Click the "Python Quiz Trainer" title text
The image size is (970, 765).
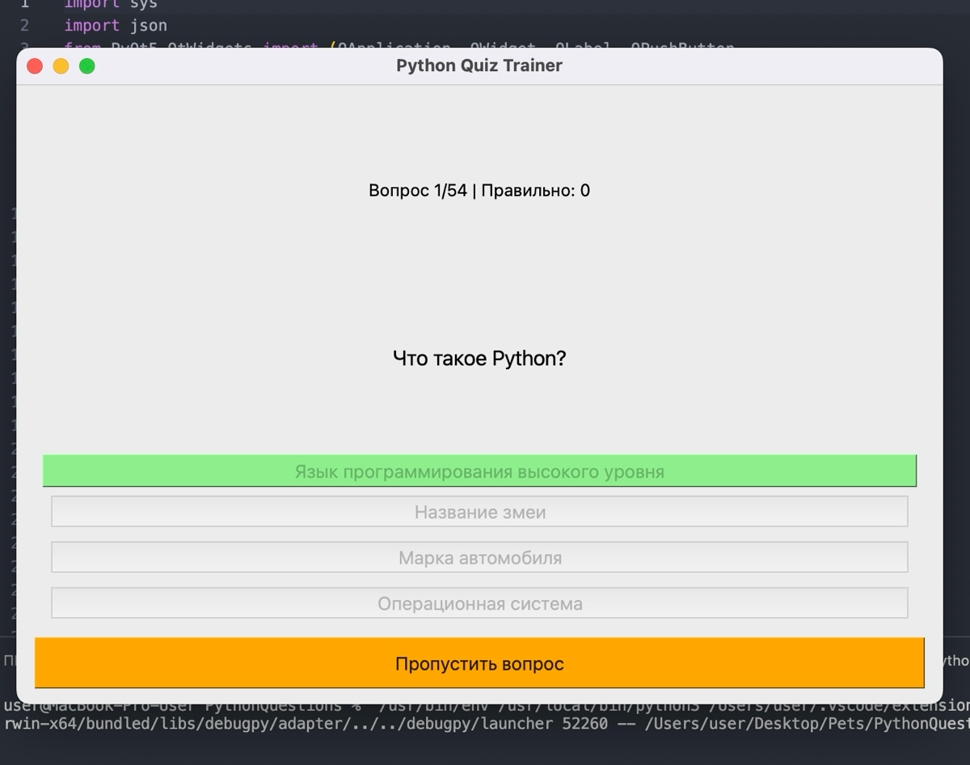[x=479, y=65]
